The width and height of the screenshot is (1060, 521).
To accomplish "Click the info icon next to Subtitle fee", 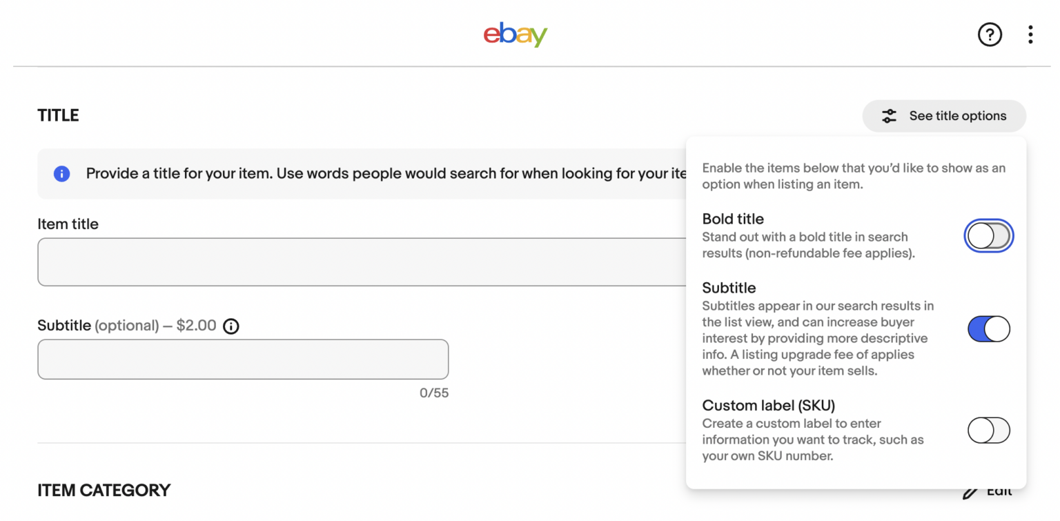I will (x=231, y=326).
